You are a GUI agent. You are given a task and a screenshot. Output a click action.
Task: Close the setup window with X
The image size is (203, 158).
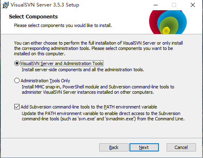193,5
